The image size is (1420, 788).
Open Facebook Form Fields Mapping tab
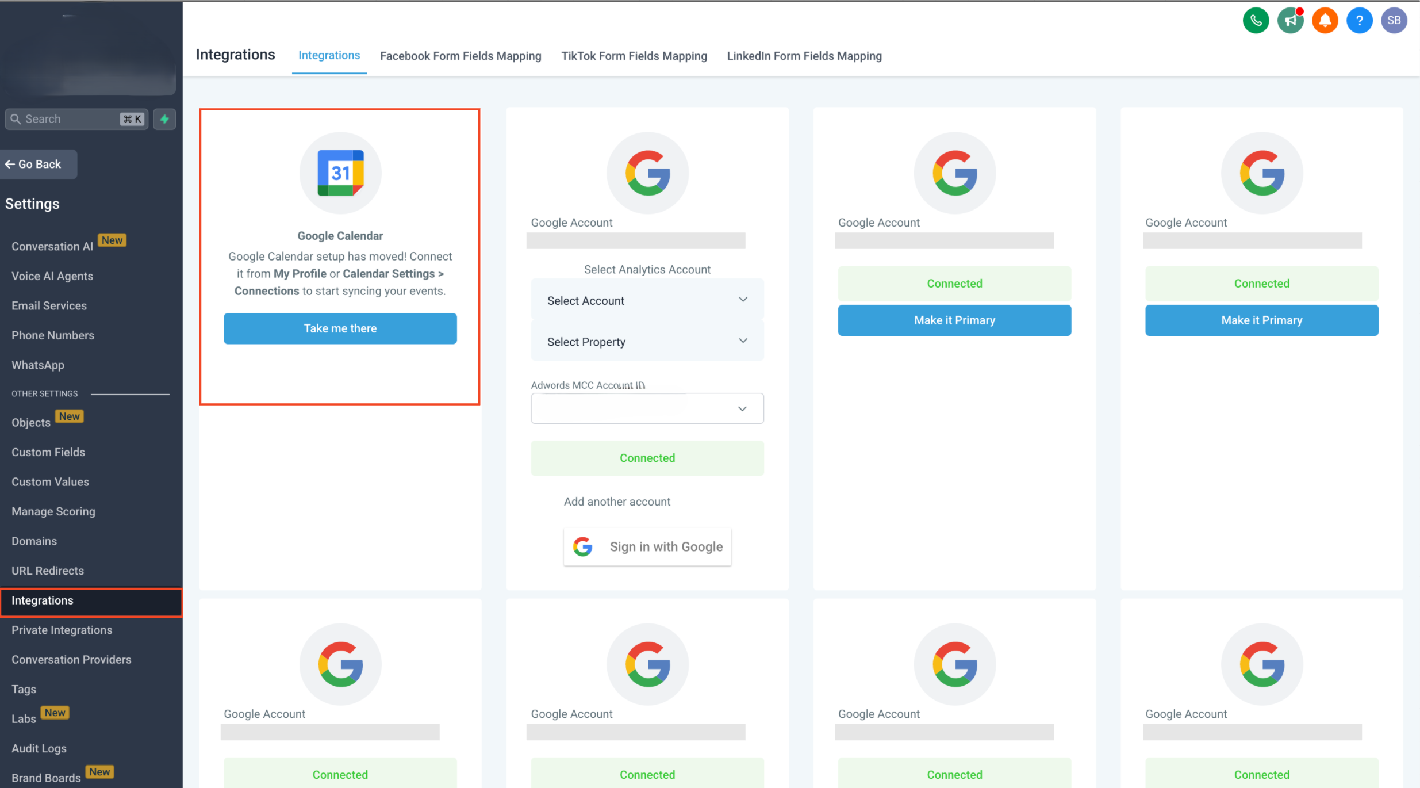(460, 56)
